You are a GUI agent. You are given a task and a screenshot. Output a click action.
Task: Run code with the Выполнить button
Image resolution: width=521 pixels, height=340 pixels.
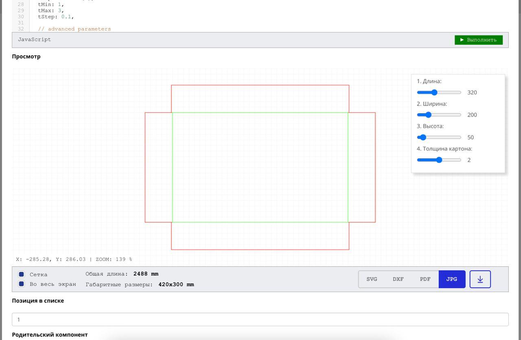point(478,40)
